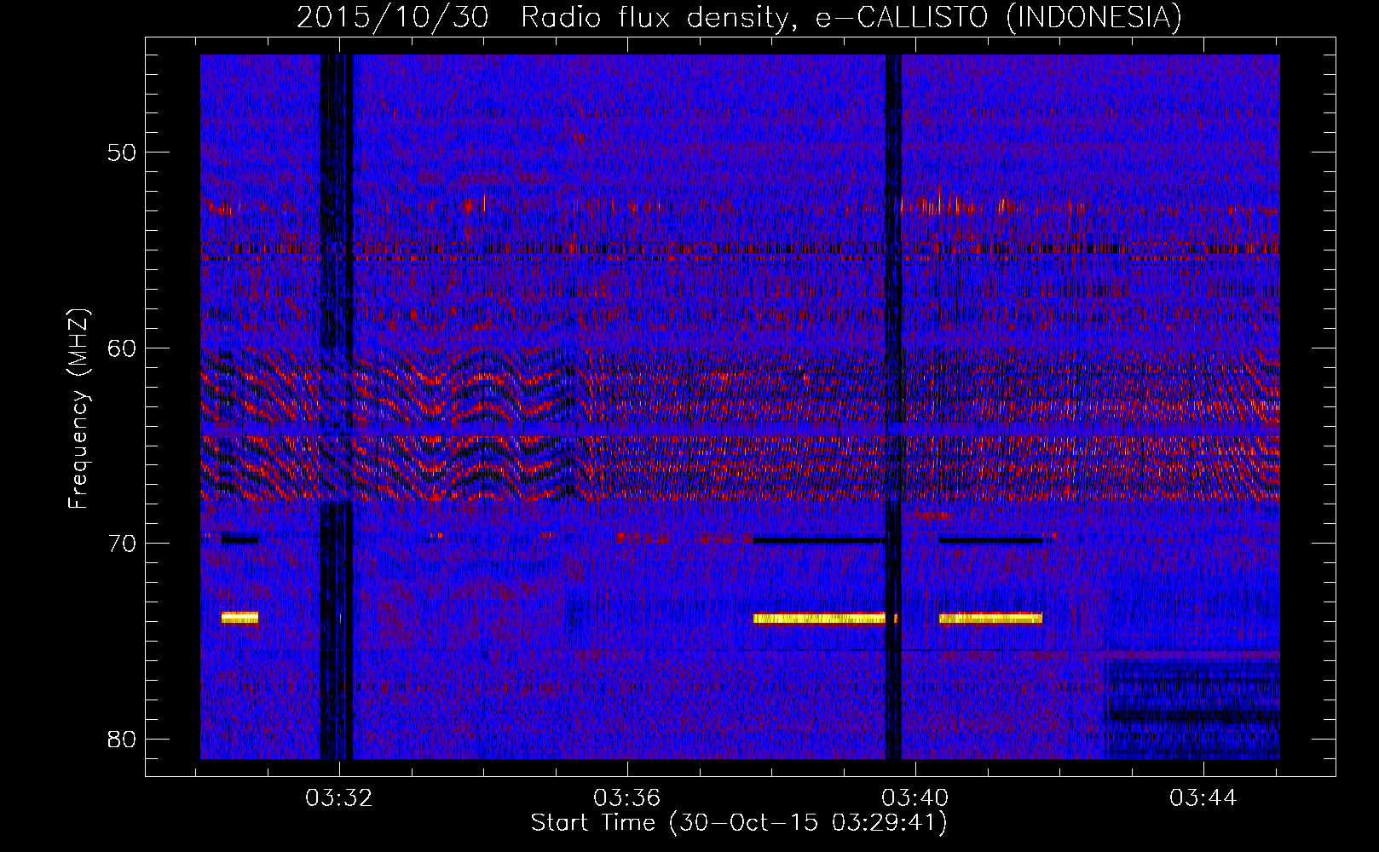Select the 60 frequency tick label
Screen dimensions: 1379x852
click(122, 348)
